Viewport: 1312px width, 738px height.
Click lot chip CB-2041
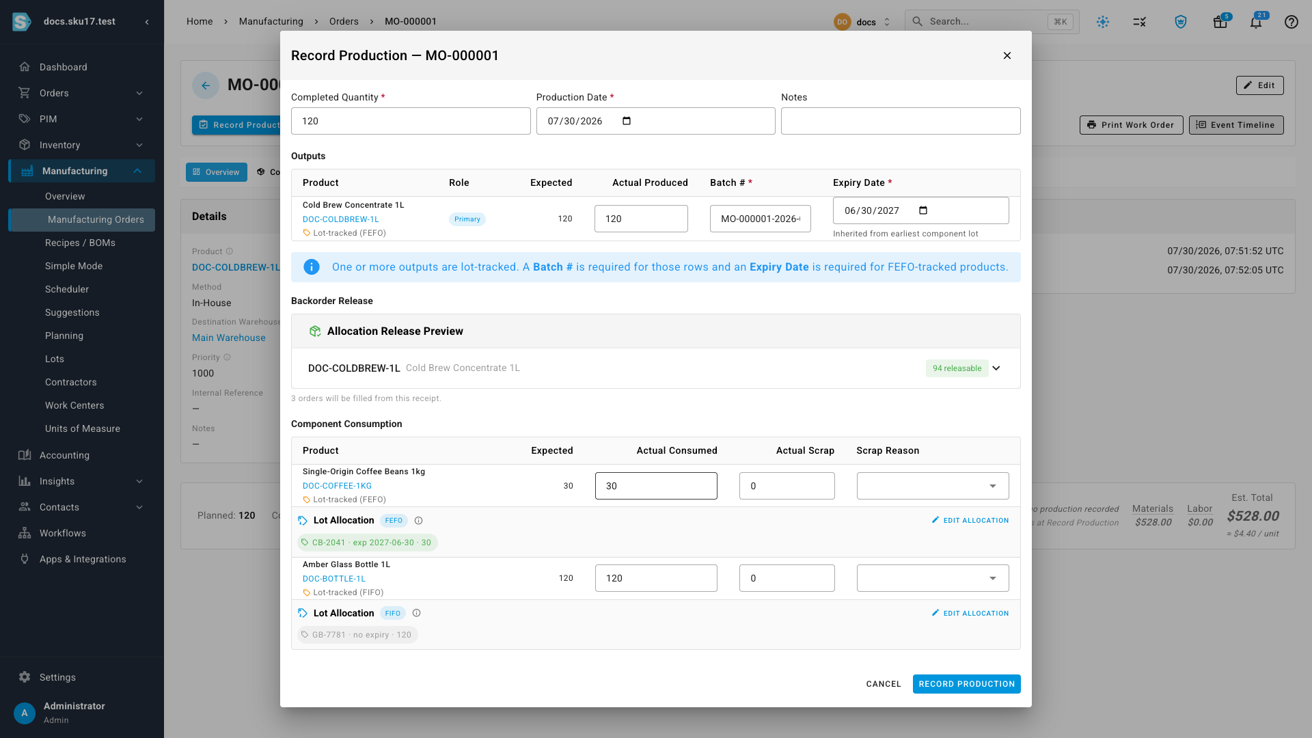click(x=368, y=543)
